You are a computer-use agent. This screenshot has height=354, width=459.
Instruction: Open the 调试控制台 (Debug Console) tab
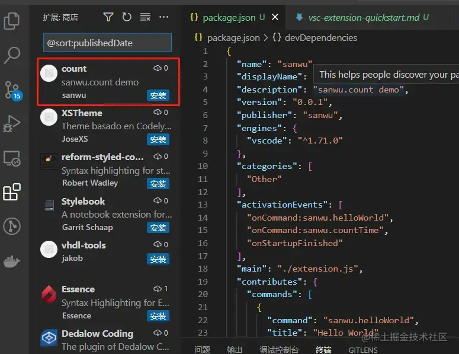[279, 350]
